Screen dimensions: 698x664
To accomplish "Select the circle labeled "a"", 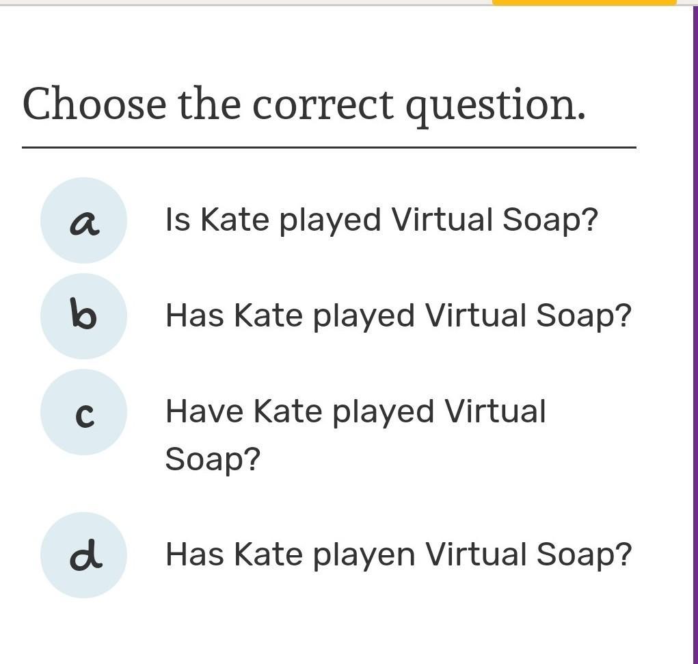I will point(83,220).
